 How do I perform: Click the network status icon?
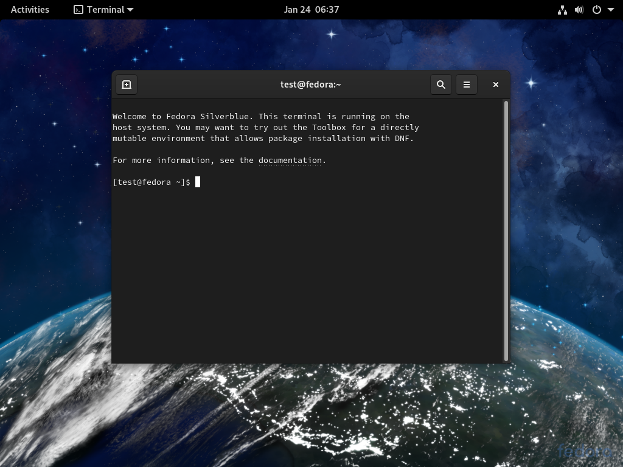click(x=562, y=10)
